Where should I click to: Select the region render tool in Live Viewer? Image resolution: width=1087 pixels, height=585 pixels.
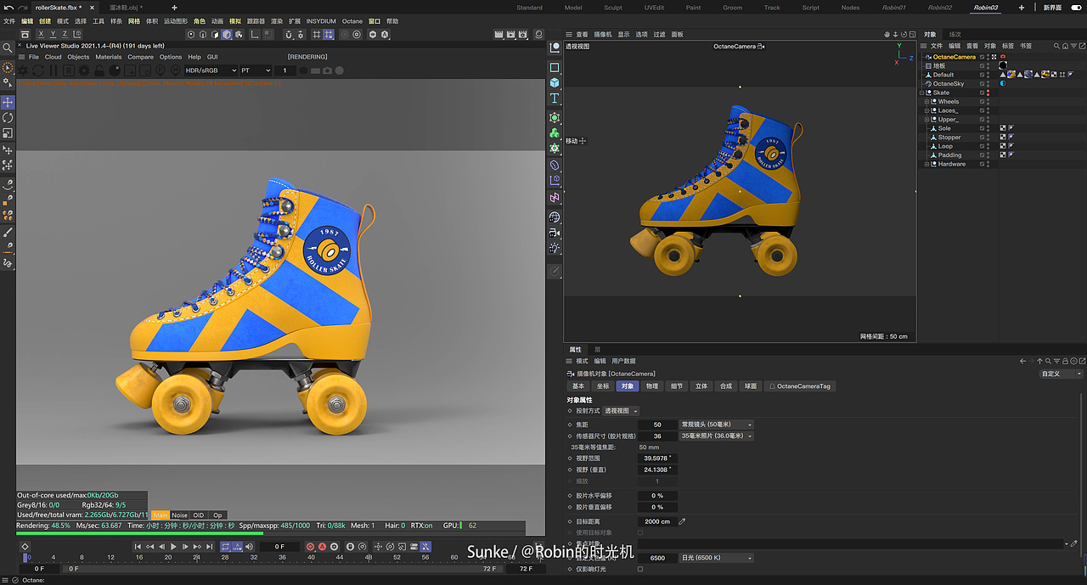(67, 70)
